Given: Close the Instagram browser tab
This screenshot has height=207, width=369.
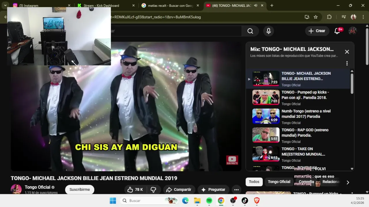Looking at the screenshot, I should tap(69, 5).
